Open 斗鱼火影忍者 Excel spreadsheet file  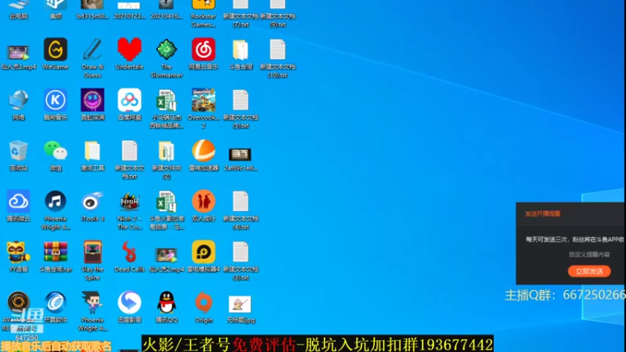[167, 201]
